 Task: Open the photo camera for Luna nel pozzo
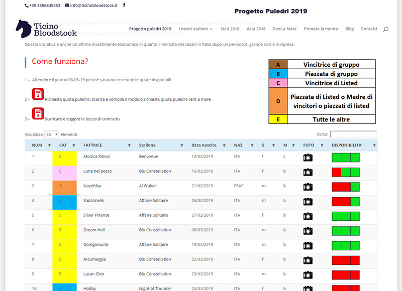(308, 172)
